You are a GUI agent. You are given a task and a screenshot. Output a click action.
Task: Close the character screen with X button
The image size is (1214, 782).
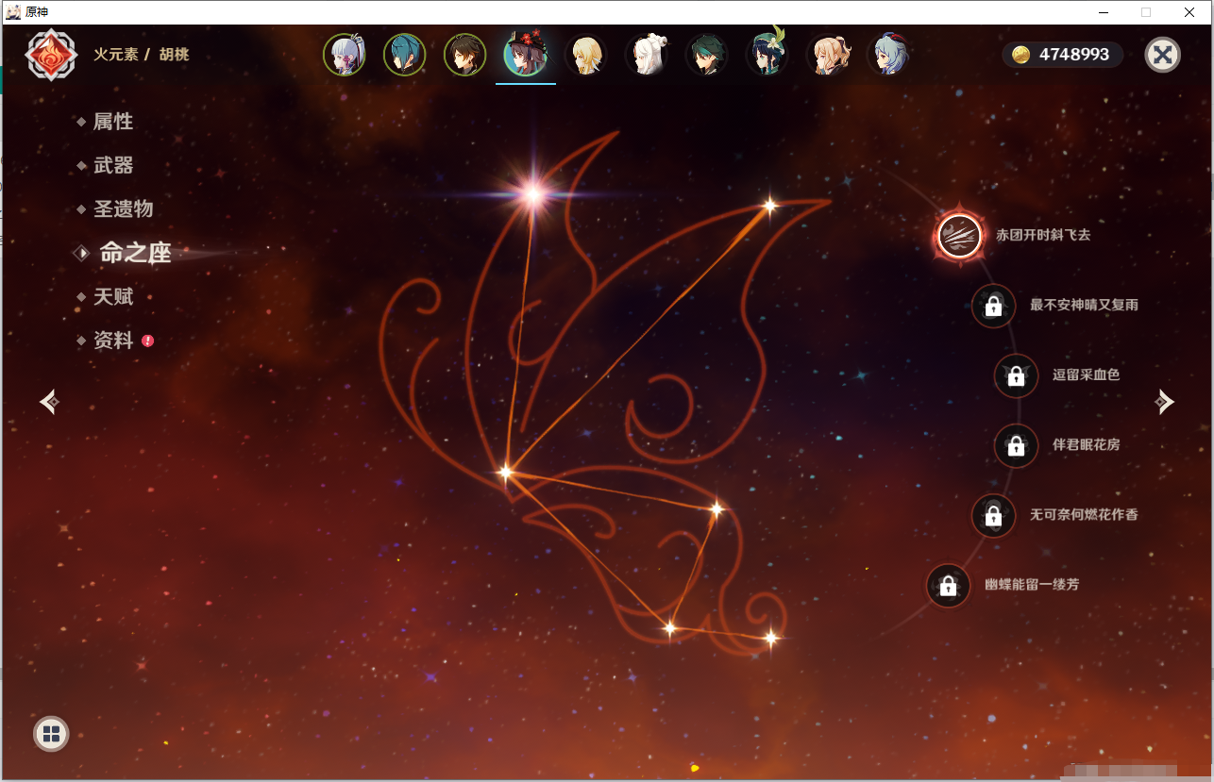pos(1163,55)
